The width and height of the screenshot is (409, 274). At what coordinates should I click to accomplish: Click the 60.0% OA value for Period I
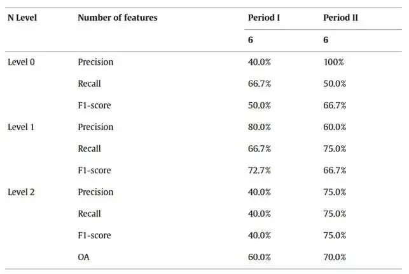[x=260, y=257]
